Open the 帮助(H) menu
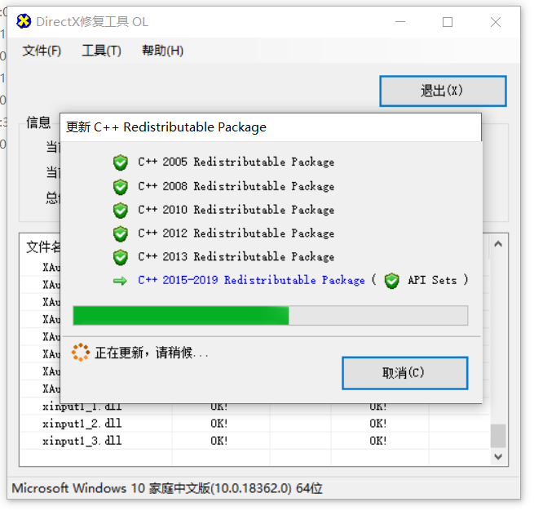Screen dimensions: 534x511 coord(162,51)
